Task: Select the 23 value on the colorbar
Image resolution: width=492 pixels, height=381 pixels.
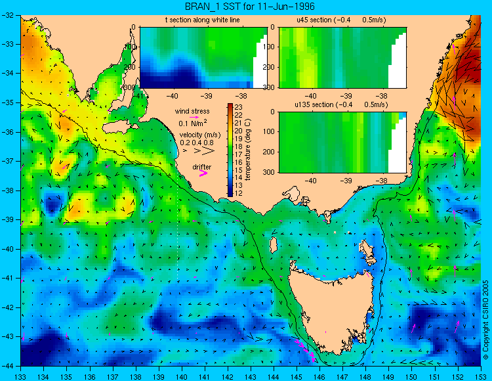Action: [x=239, y=108]
